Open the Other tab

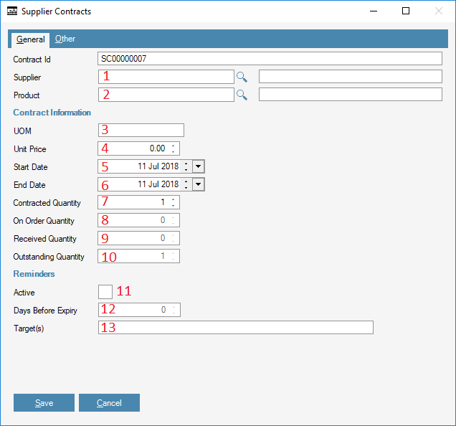65,39
